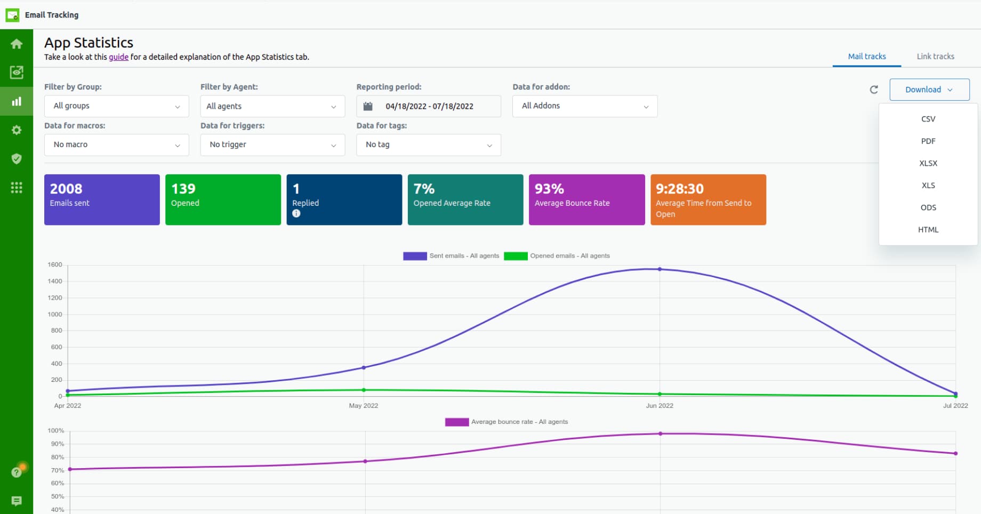Choose PDF from the Download menu
Image resolution: width=981 pixels, height=514 pixels.
(928, 141)
